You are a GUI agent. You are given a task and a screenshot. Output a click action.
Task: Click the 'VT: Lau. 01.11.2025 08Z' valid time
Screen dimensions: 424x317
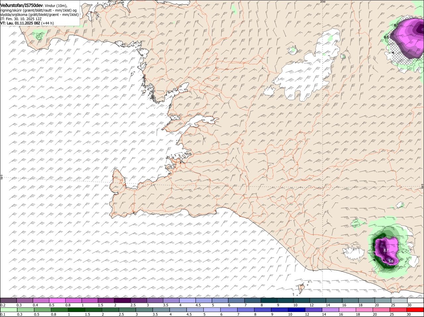[21, 23]
